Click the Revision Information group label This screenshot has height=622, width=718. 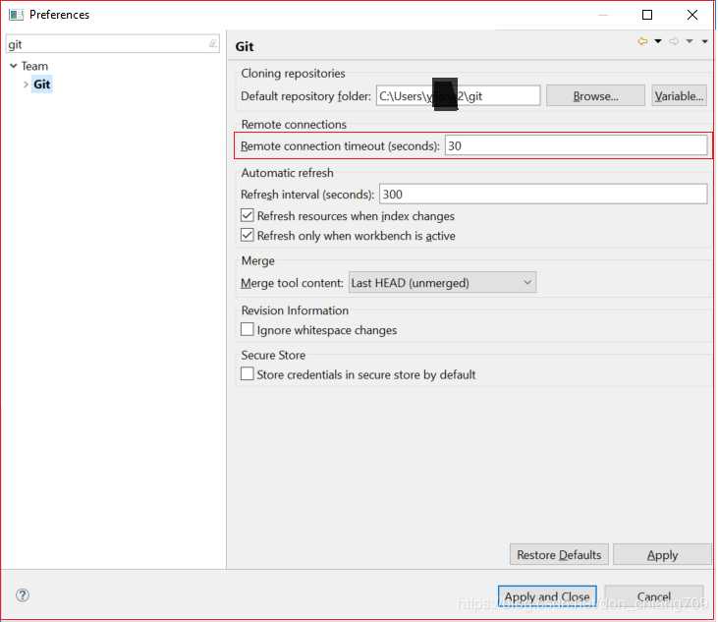295,311
